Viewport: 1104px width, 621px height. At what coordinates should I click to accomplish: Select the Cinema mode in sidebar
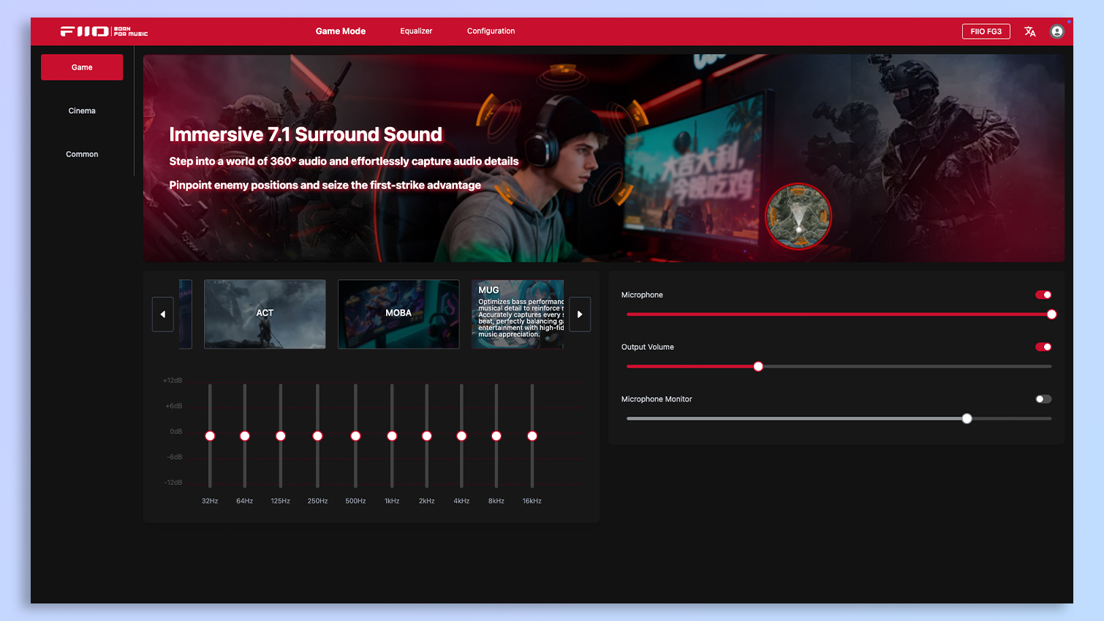click(x=82, y=111)
